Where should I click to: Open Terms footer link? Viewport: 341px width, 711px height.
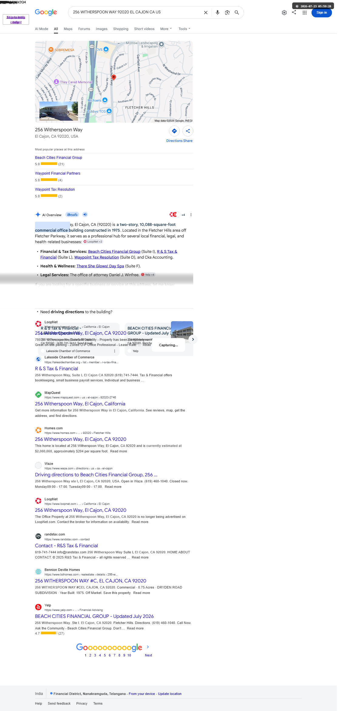point(98,703)
